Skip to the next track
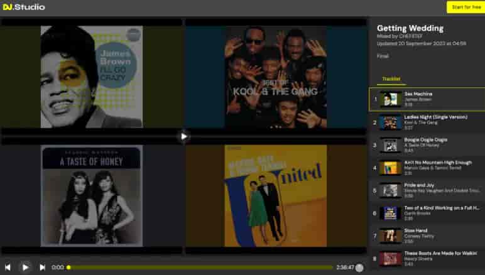The width and height of the screenshot is (485, 275). pyautogui.click(x=42, y=267)
